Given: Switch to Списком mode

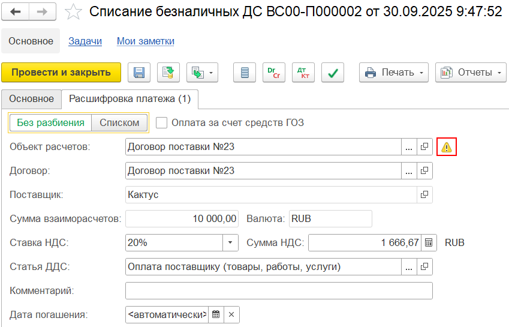Looking at the screenshot, I should click(119, 123).
